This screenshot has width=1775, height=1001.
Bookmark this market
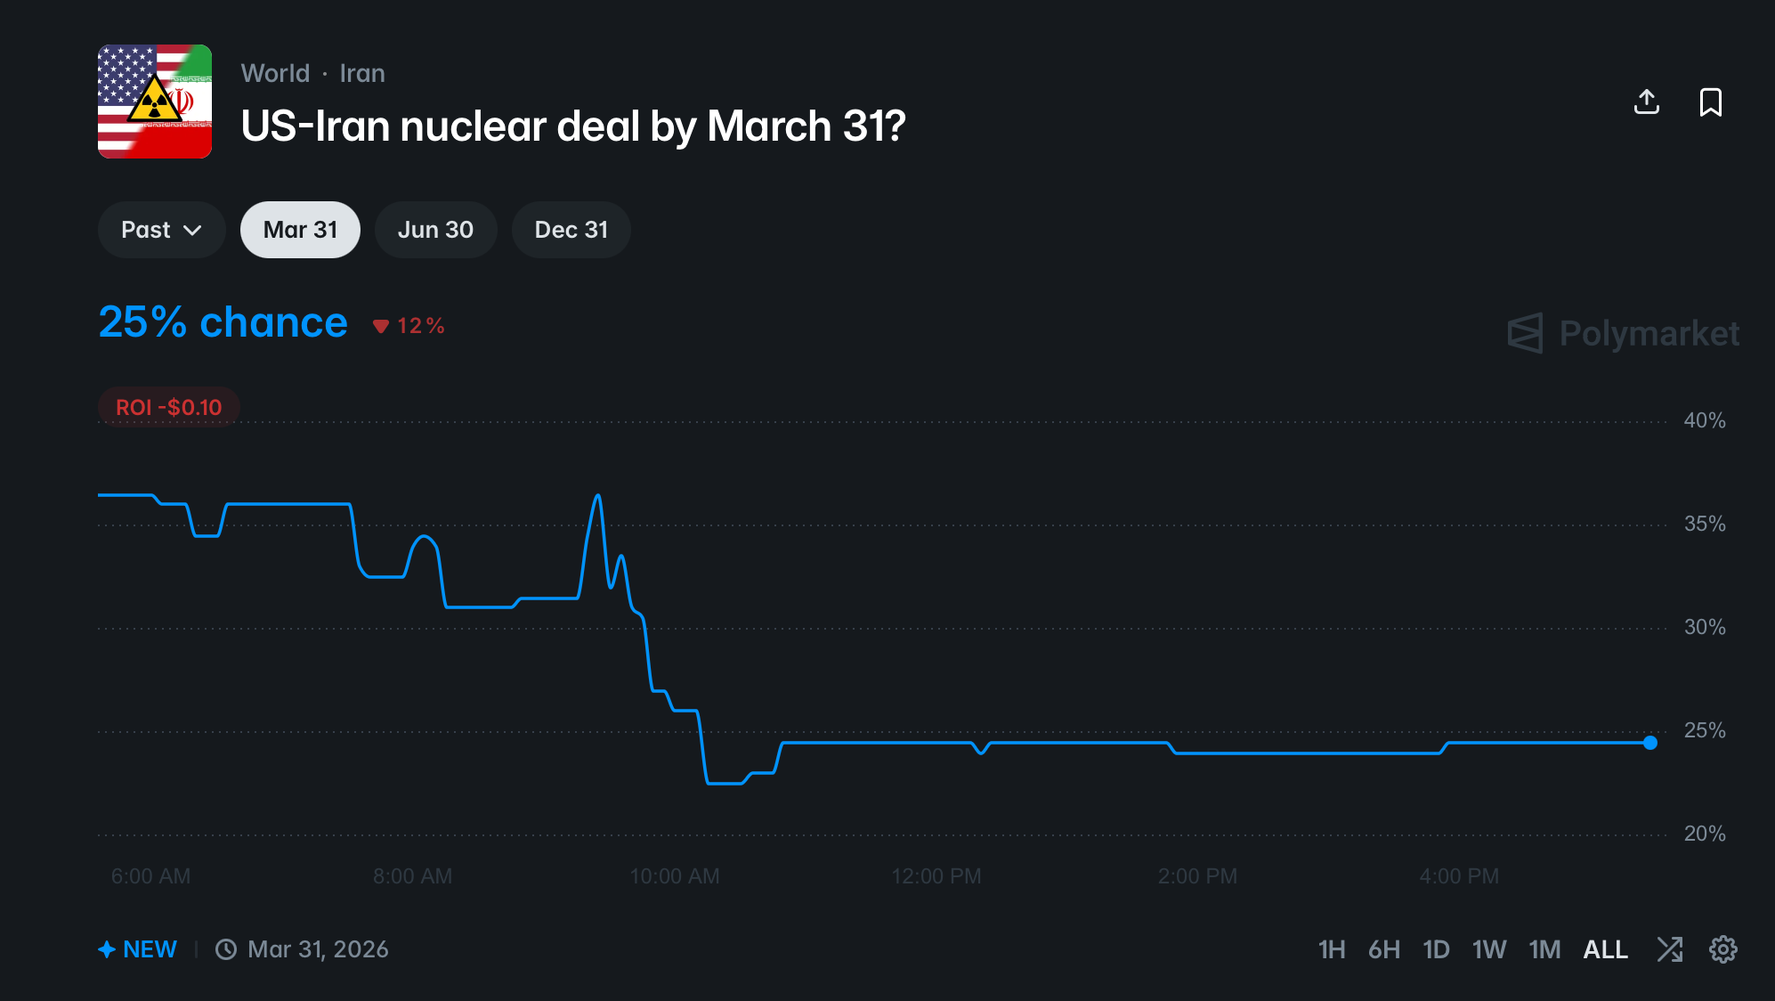point(1710,102)
